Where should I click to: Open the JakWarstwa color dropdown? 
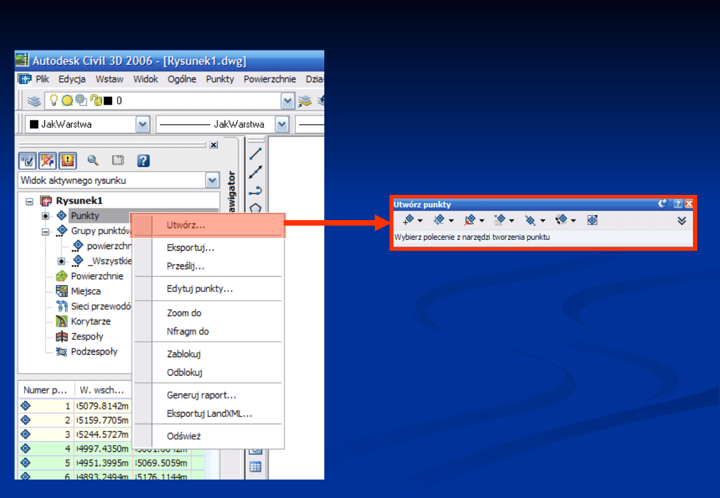pyautogui.click(x=142, y=124)
